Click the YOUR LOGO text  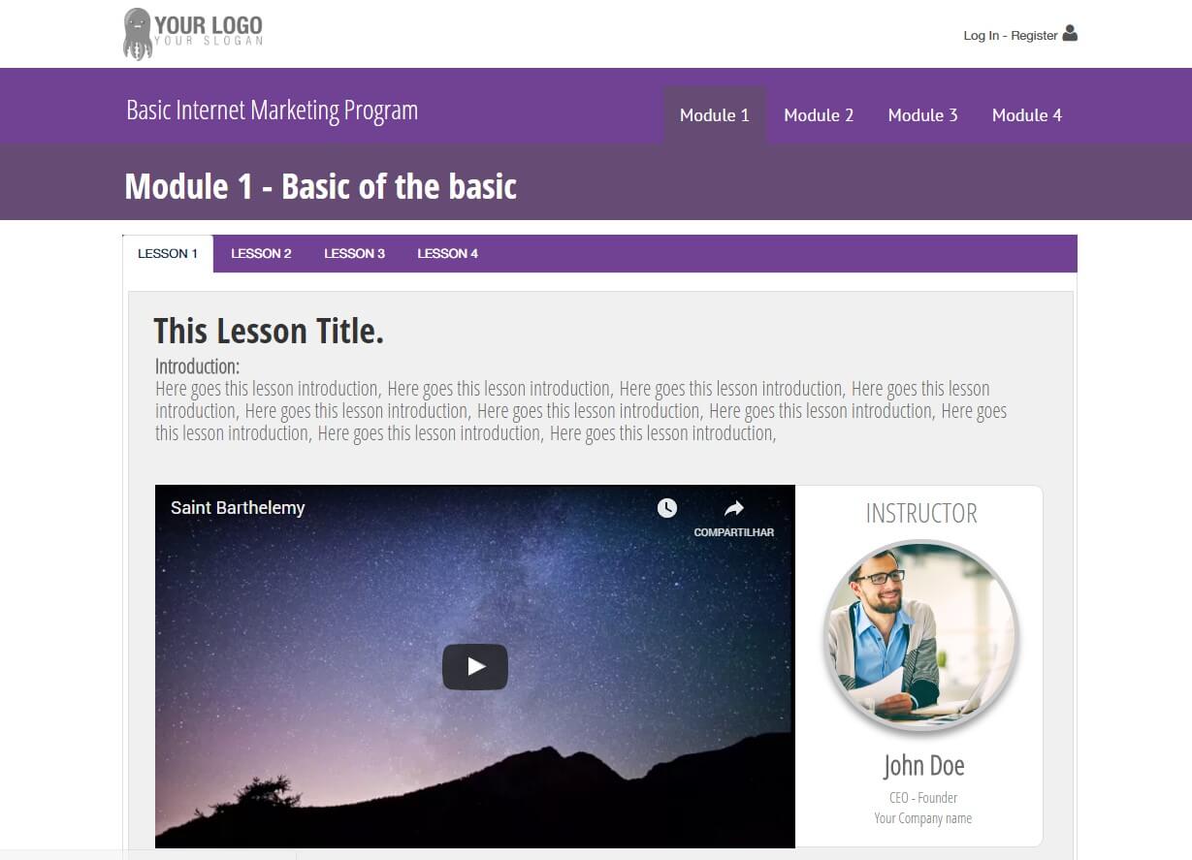[x=209, y=25]
